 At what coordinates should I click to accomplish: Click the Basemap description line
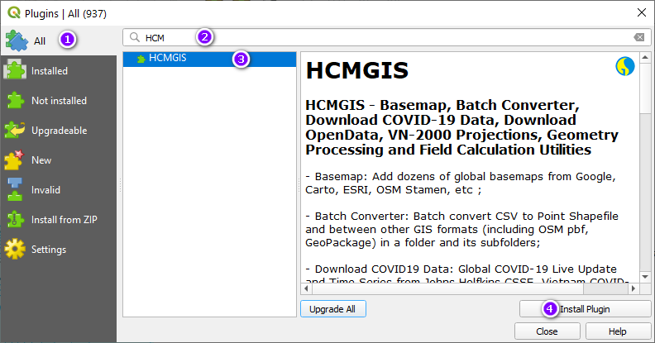coord(461,183)
